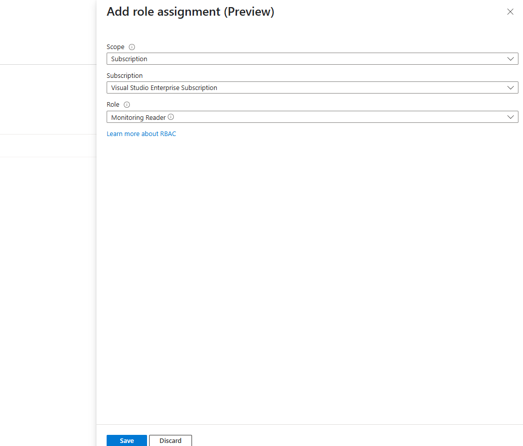The image size is (523, 446).
Task: Open the Scope combo box showing Subscription
Action: tap(312, 59)
